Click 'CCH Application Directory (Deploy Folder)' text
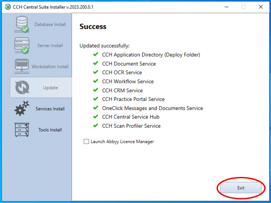Viewport: 271px width, 203px height. [x=151, y=55]
